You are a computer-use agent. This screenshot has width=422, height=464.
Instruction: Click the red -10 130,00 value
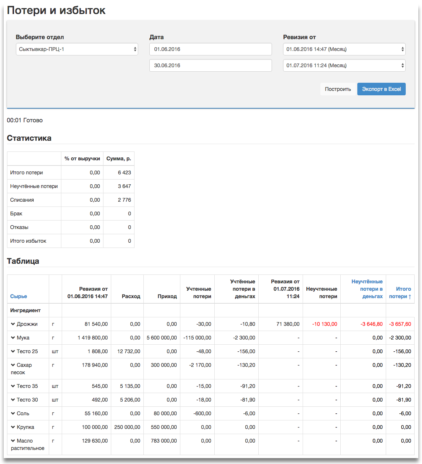[x=325, y=324]
